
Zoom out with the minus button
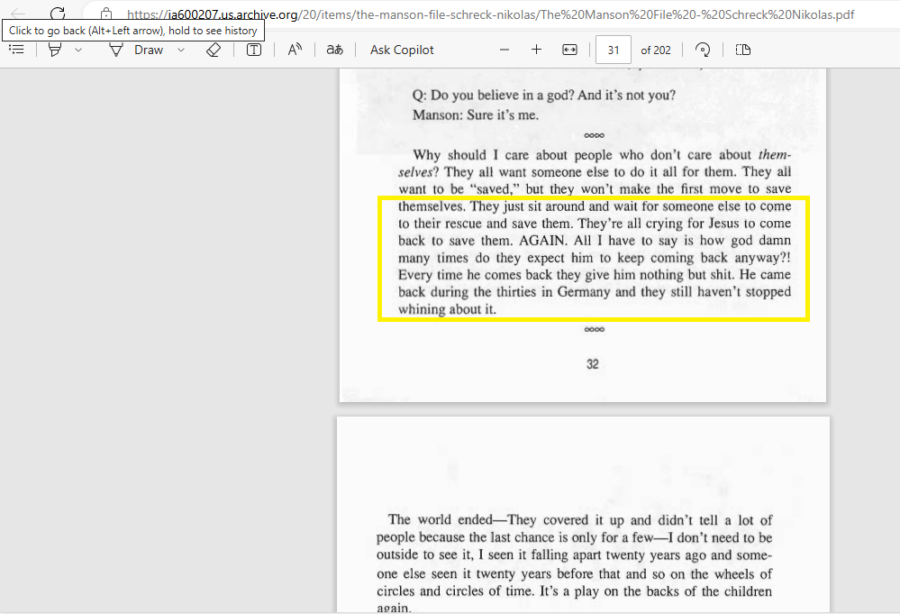[x=505, y=50]
